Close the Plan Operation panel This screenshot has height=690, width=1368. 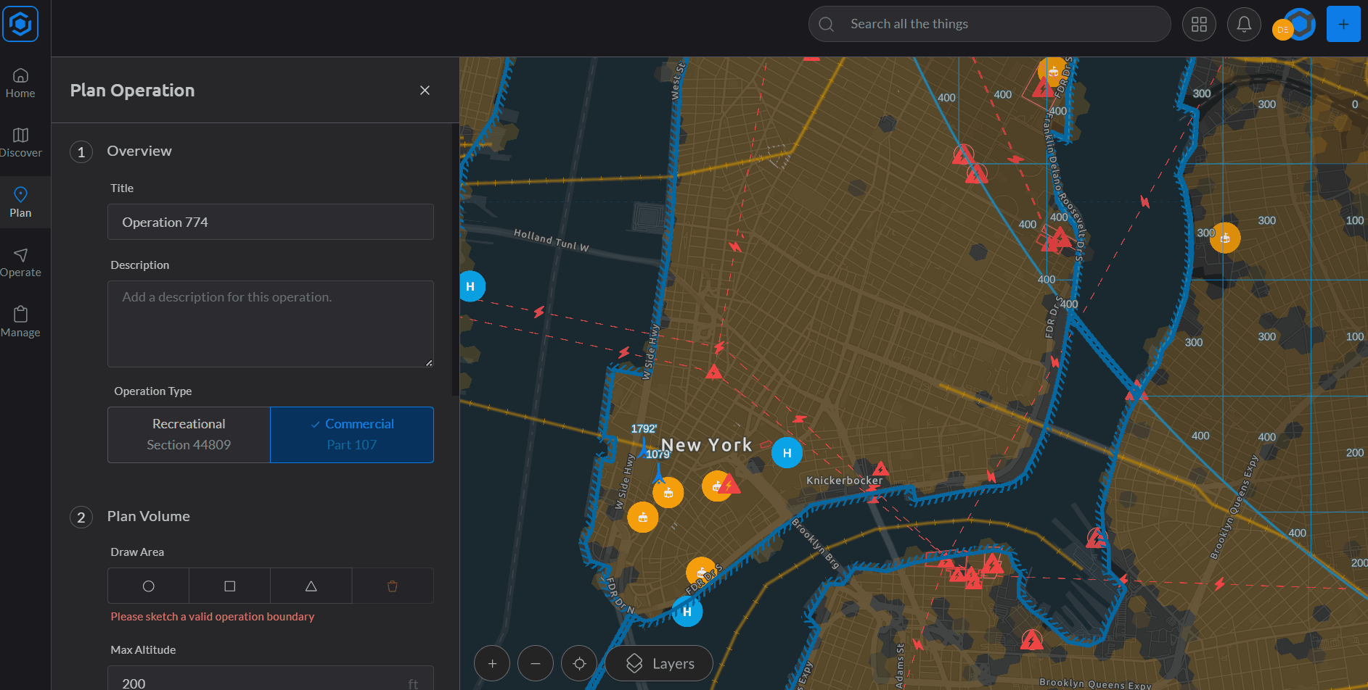click(425, 90)
